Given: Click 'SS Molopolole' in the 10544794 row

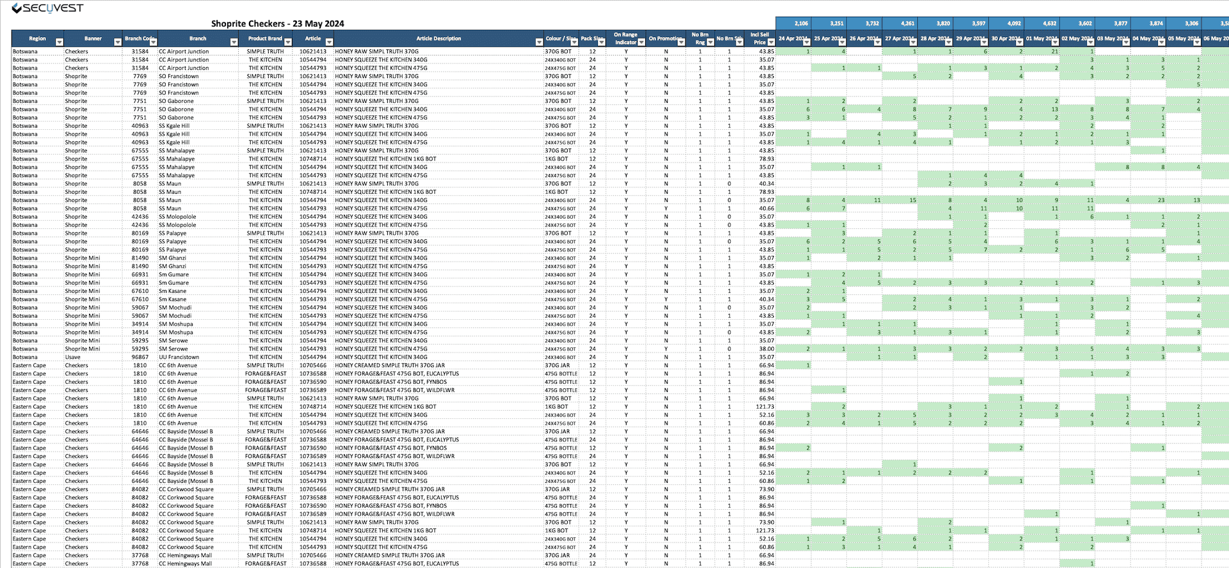Looking at the screenshot, I should [x=177, y=217].
